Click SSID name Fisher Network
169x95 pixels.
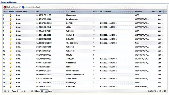point(72,71)
